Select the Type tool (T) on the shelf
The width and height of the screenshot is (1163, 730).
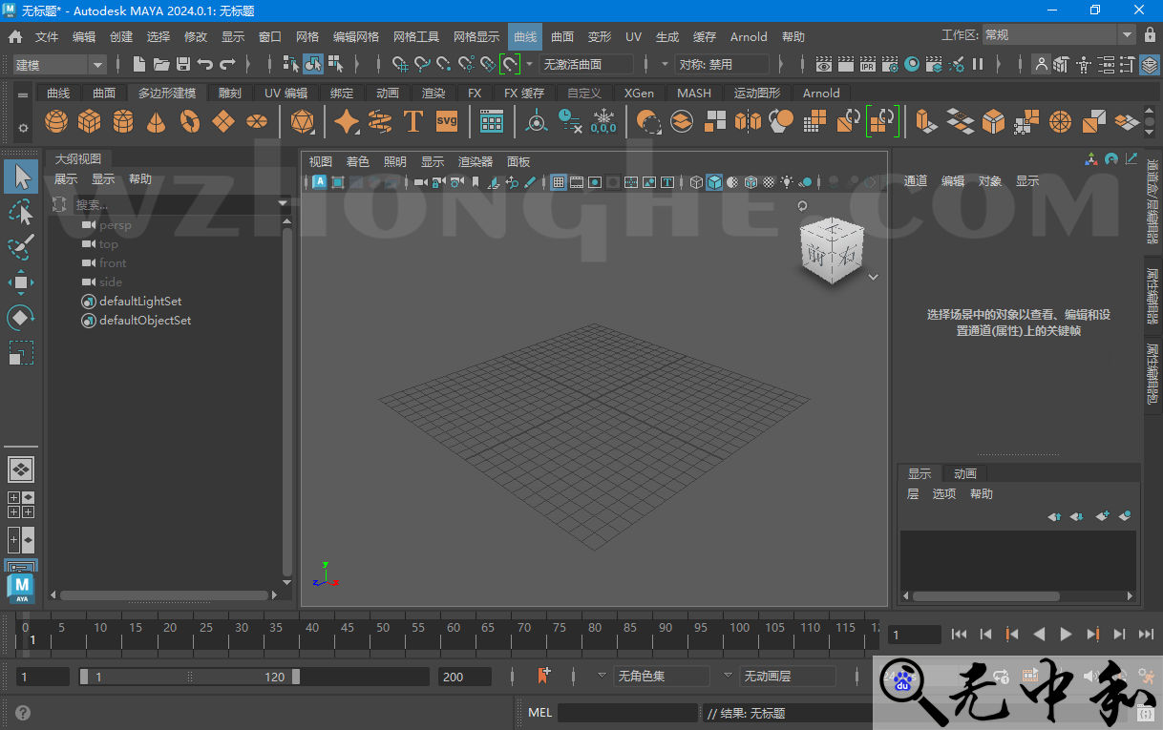point(413,121)
